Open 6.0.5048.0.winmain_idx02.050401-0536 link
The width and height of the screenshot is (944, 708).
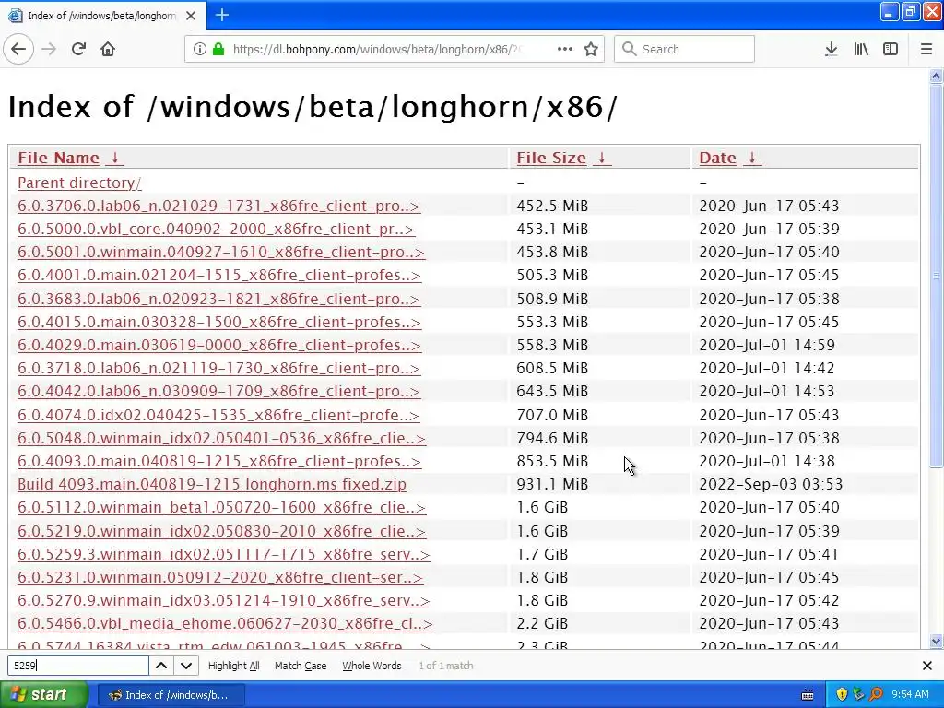(221, 438)
